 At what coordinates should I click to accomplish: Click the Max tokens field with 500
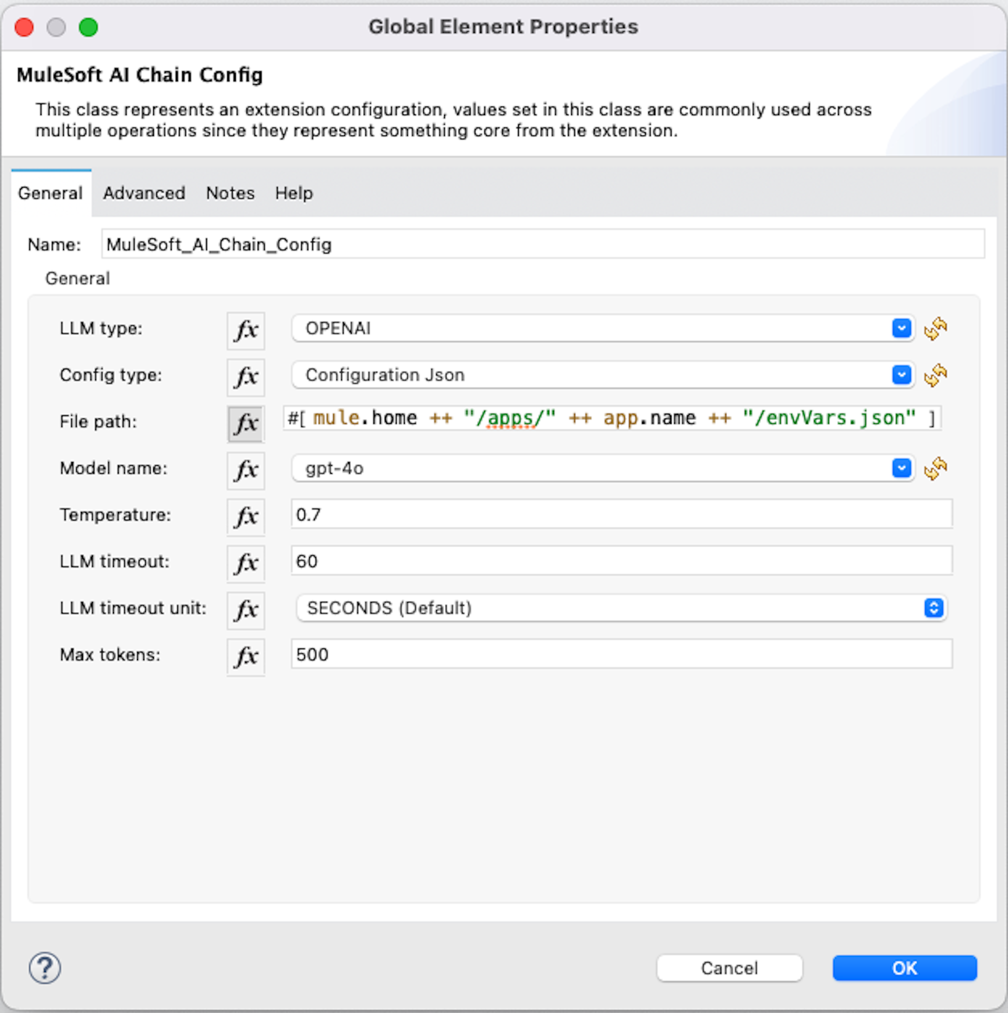click(x=622, y=655)
